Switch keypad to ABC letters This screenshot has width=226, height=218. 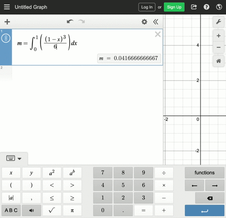point(11,210)
